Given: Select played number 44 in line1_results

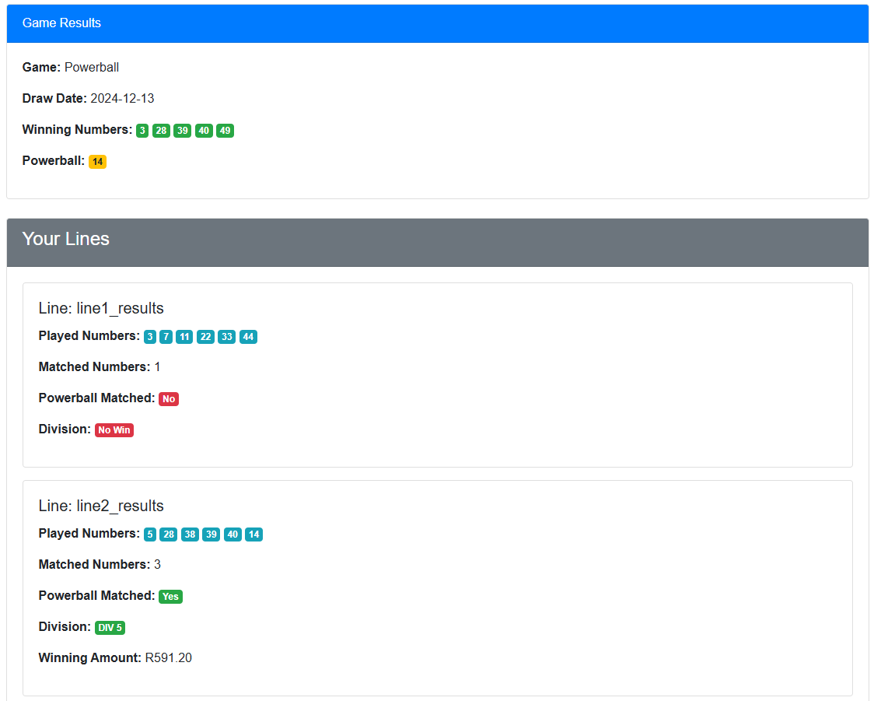Looking at the screenshot, I should coord(247,336).
